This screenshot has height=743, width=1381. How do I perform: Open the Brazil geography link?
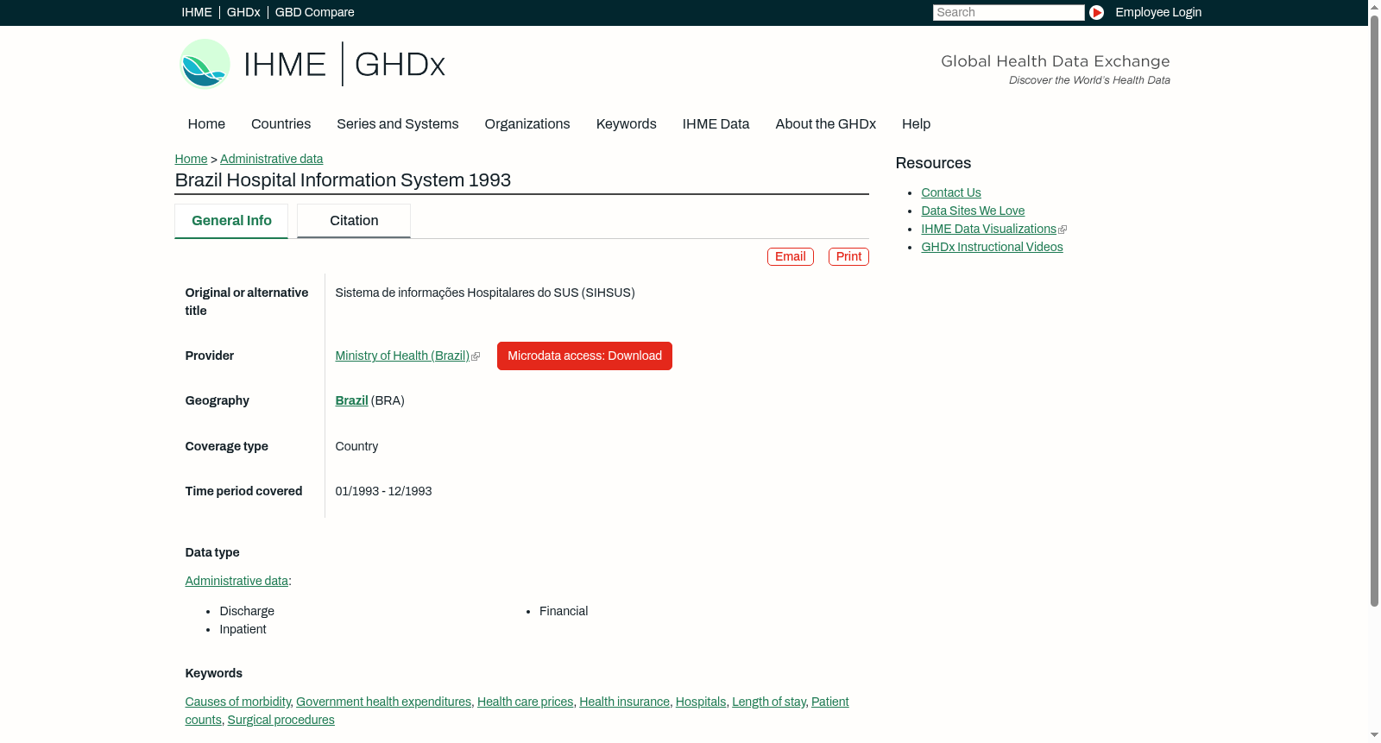pyautogui.click(x=351, y=400)
